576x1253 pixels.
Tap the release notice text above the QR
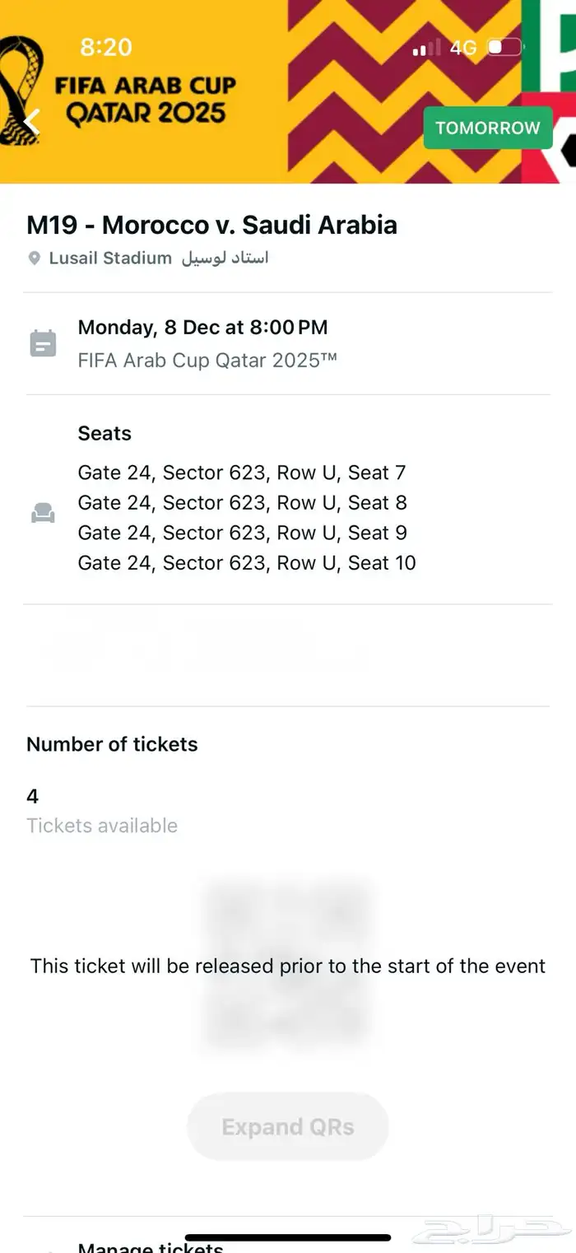pyautogui.click(x=287, y=966)
